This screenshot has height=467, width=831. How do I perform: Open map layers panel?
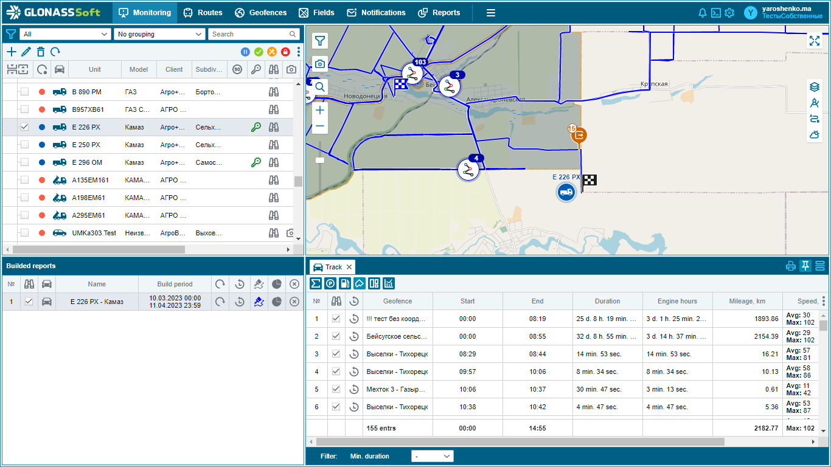815,87
